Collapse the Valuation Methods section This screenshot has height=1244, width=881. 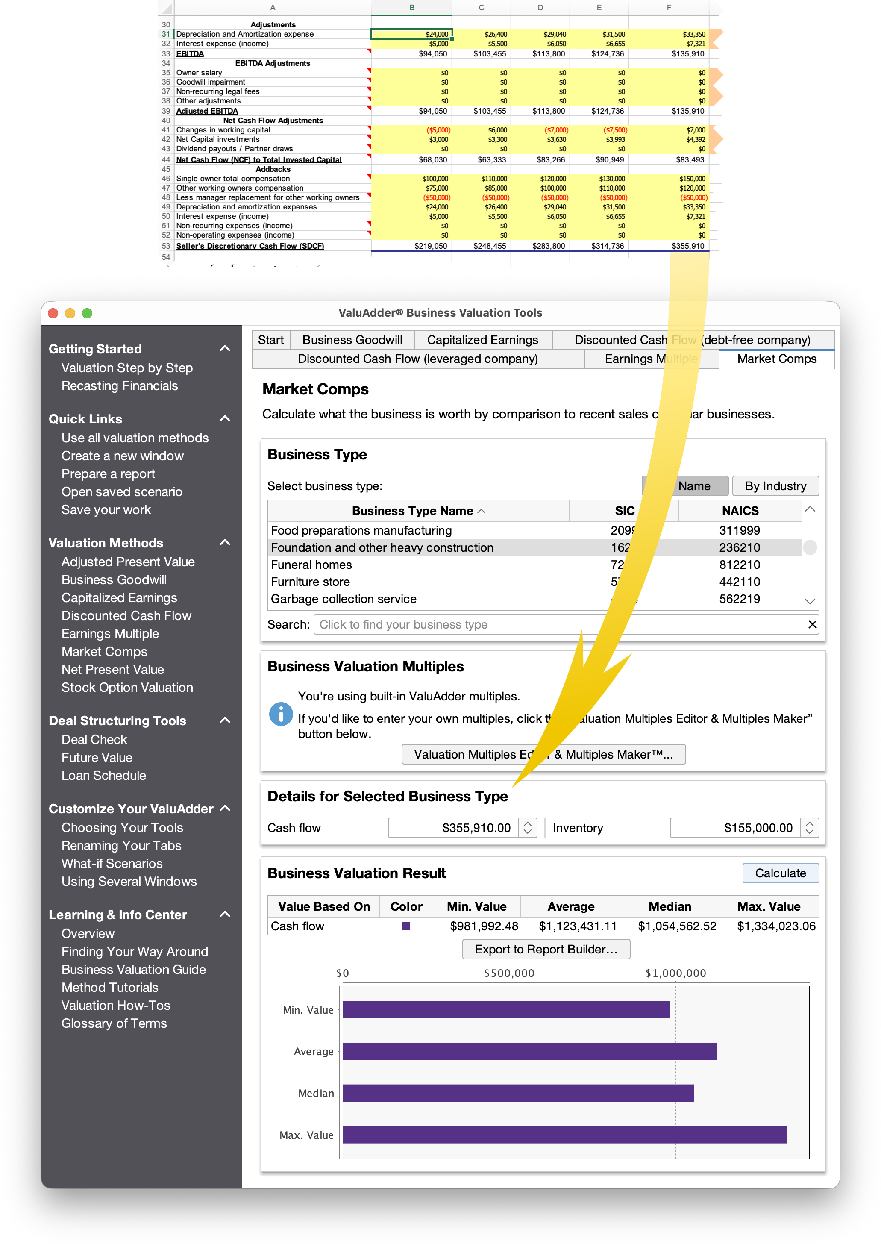225,543
